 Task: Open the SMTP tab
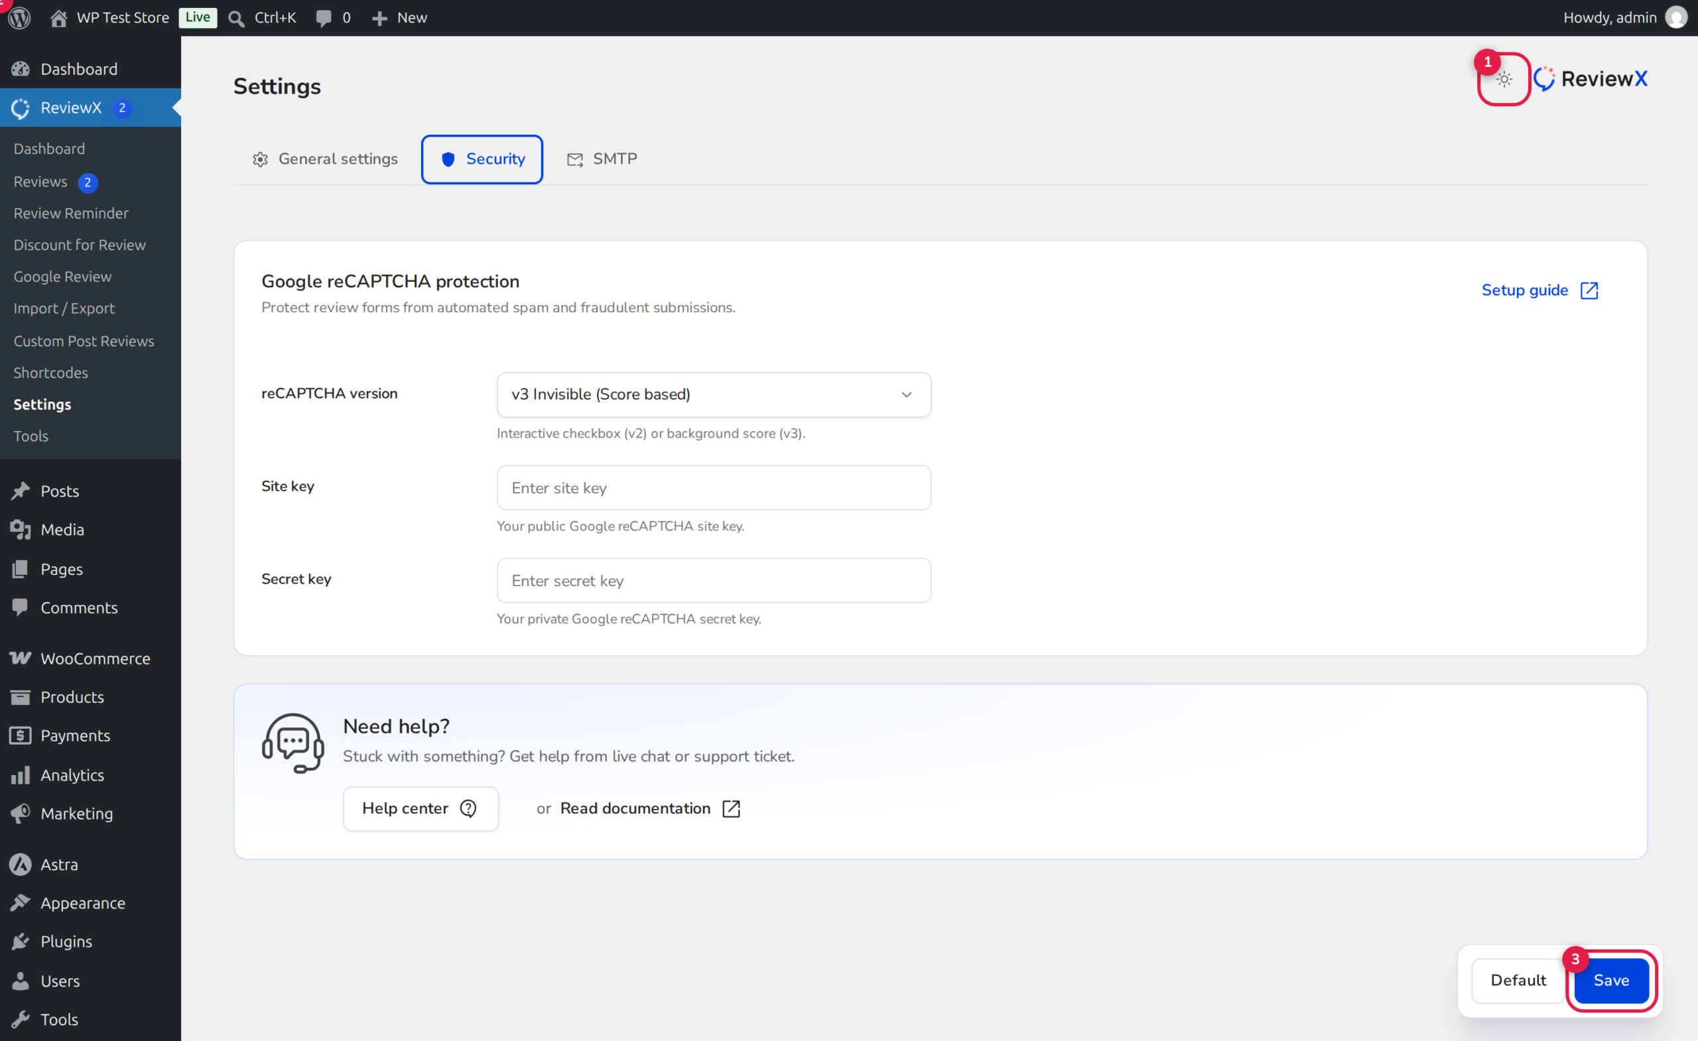pyautogui.click(x=602, y=159)
